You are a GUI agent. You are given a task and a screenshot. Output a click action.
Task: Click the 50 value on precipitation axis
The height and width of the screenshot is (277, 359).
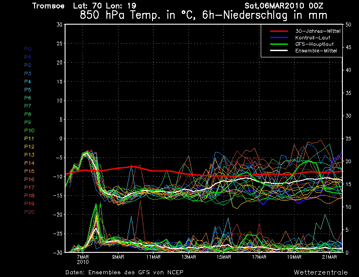tap(349, 25)
